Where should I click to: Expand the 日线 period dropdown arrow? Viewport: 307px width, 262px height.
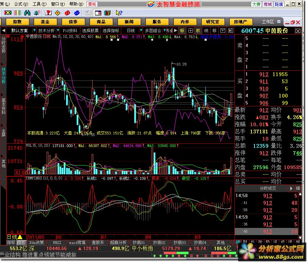pyautogui.click(x=141, y=30)
